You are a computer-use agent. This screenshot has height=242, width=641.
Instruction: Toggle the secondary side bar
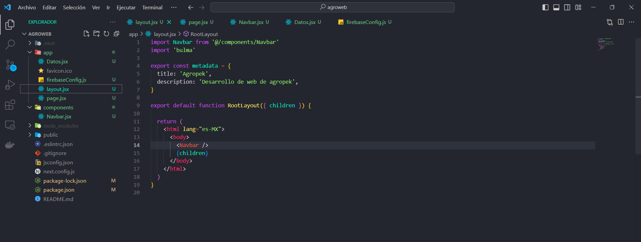tap(567, 7)
